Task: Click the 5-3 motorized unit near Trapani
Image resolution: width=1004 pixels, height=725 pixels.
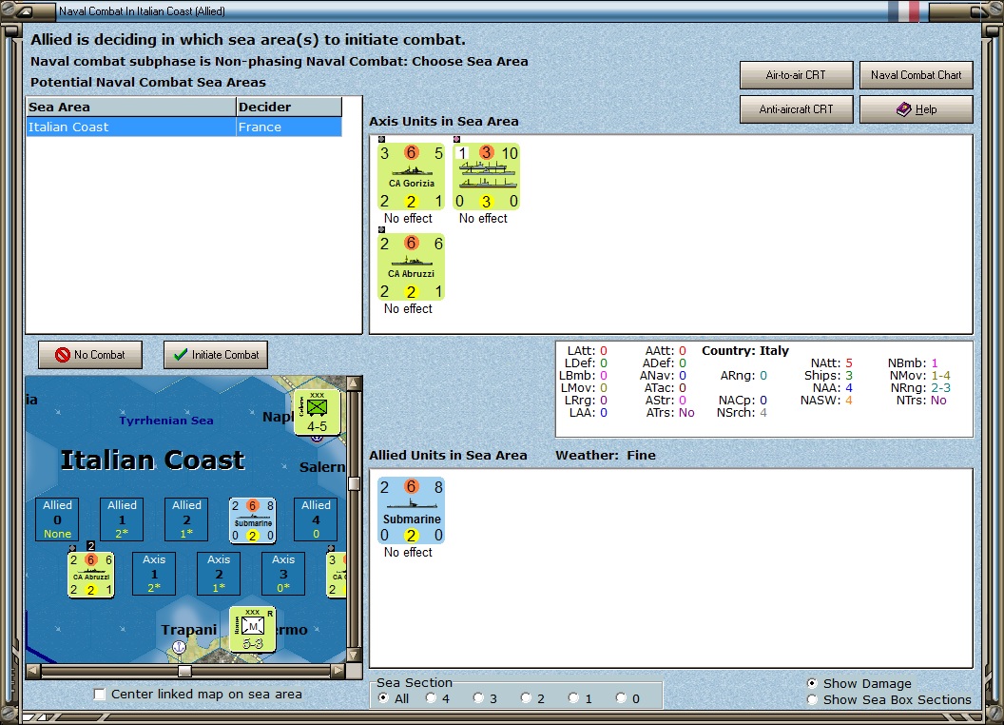Action: coord(253,630)
